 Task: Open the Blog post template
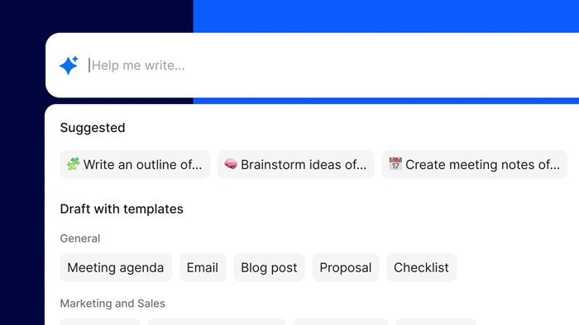click(269, 267)
